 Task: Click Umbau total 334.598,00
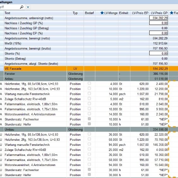pos(160,129)
